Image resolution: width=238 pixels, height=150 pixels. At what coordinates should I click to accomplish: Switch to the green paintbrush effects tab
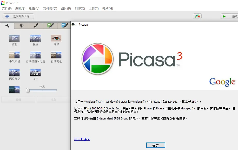click(50, 26)
